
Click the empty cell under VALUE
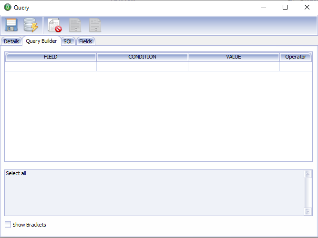[234, 67]
